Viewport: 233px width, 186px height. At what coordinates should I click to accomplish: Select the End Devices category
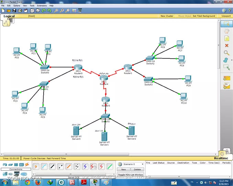click(x=5, y=174)
